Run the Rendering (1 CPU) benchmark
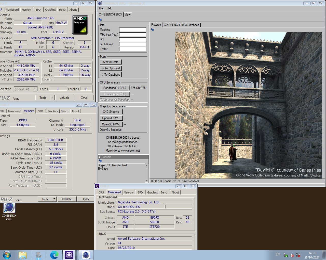This screenshot has height=260, width=326. click(x=115, y=88)
